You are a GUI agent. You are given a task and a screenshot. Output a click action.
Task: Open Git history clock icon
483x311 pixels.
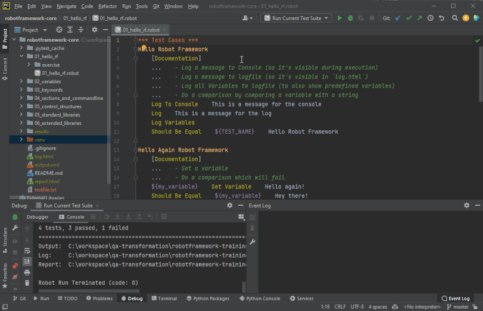(431, 18)
